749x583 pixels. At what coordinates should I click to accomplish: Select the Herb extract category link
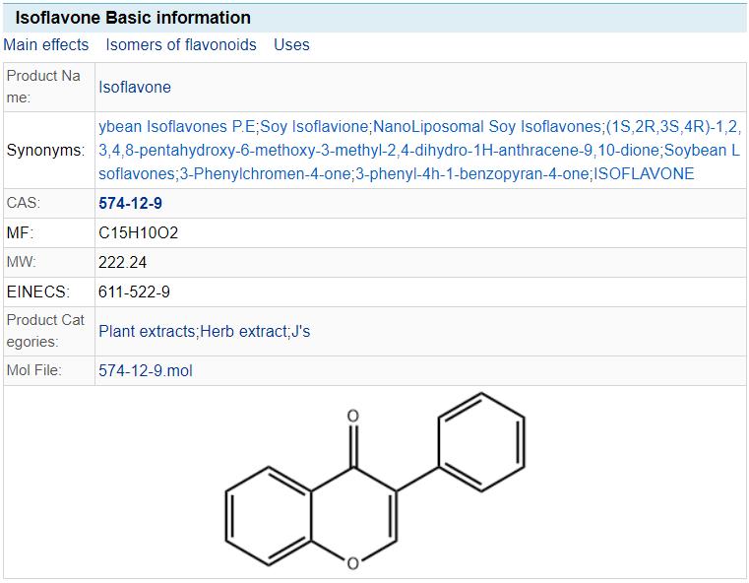243,331
